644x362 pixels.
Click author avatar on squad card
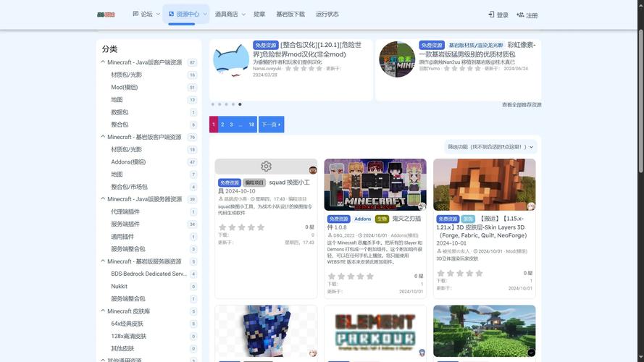[x=312, y=170]
